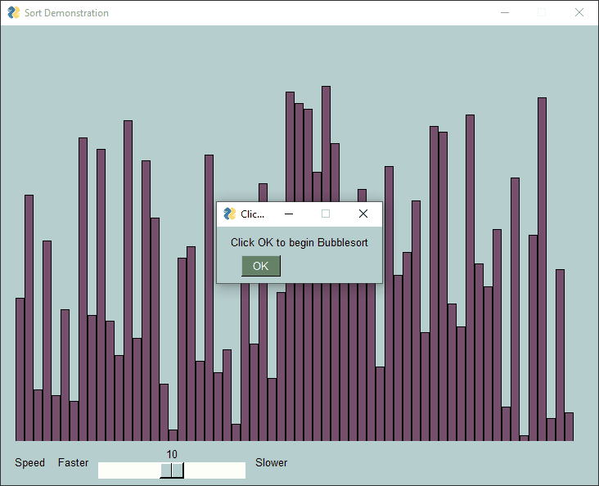Image resolution: width=599 pixels, height=486 pixels.
Task: Select the rightmost bar in the chart
Action: (569, 426)
